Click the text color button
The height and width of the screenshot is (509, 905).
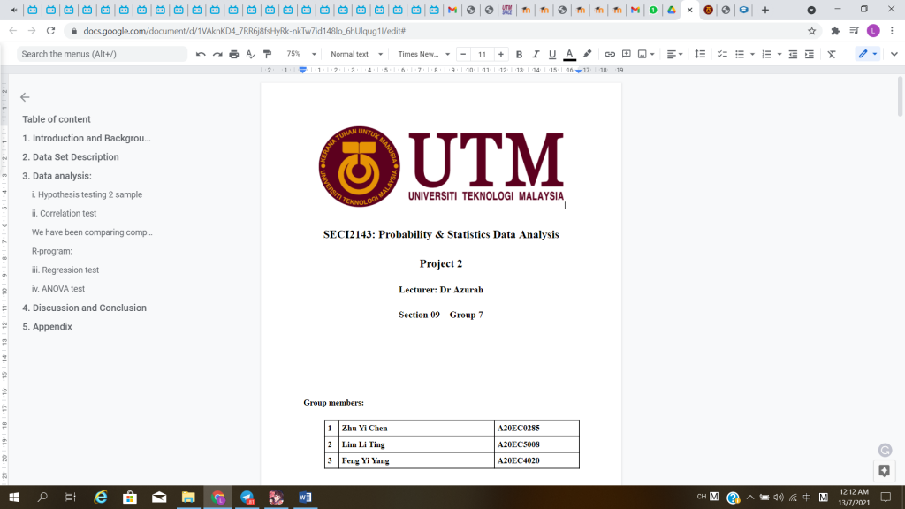pos(570,54)
